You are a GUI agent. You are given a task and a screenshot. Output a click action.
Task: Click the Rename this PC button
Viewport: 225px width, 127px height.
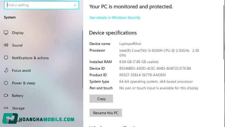pos(105,113)
